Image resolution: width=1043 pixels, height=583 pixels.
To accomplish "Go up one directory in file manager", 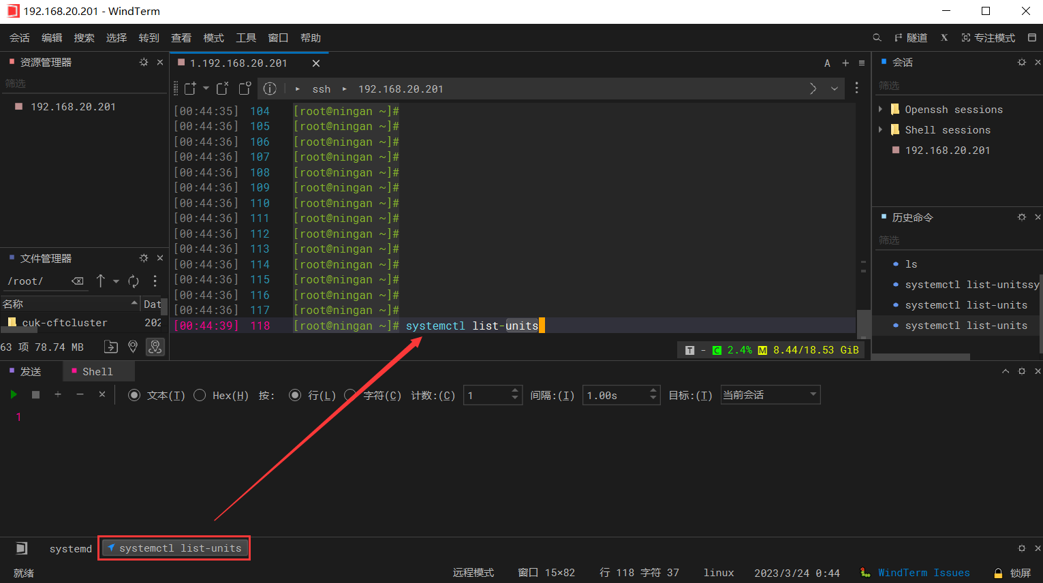I will pyautogui.click(x=101, y=281).
